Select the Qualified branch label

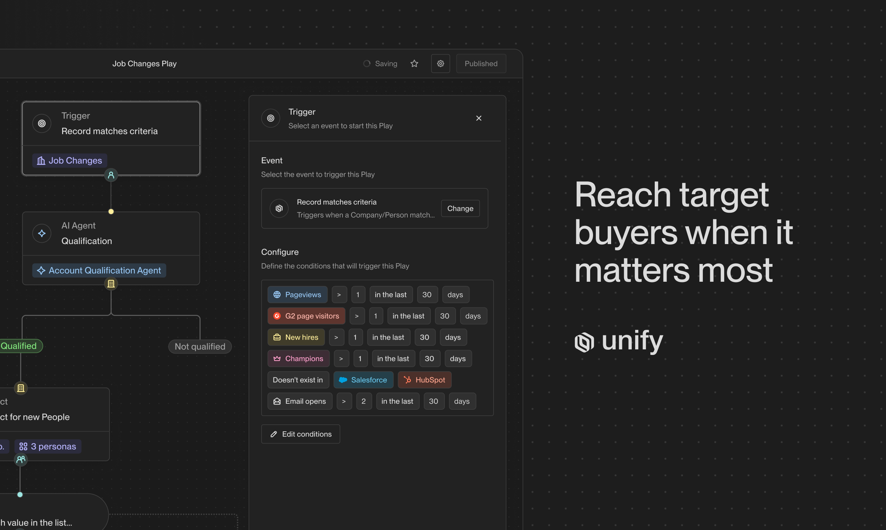(x=18, y=346)
